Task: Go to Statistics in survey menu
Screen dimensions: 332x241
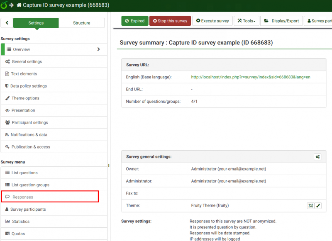Action: click(x=21, y=222)
